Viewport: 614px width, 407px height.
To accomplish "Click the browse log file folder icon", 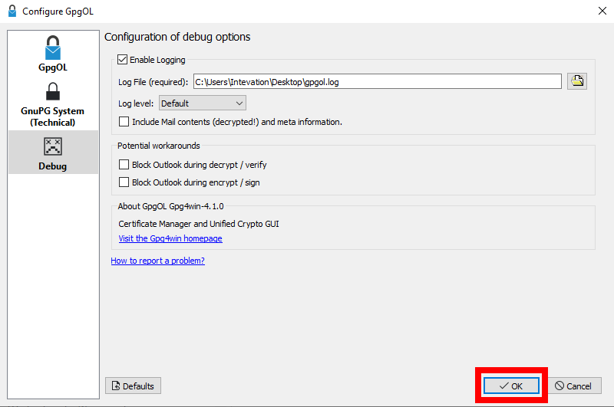I will point(576,81).
